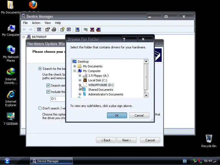Click the Uninstall device toolbar icon
Screen dimensions: 220x165
pos(92,29)
